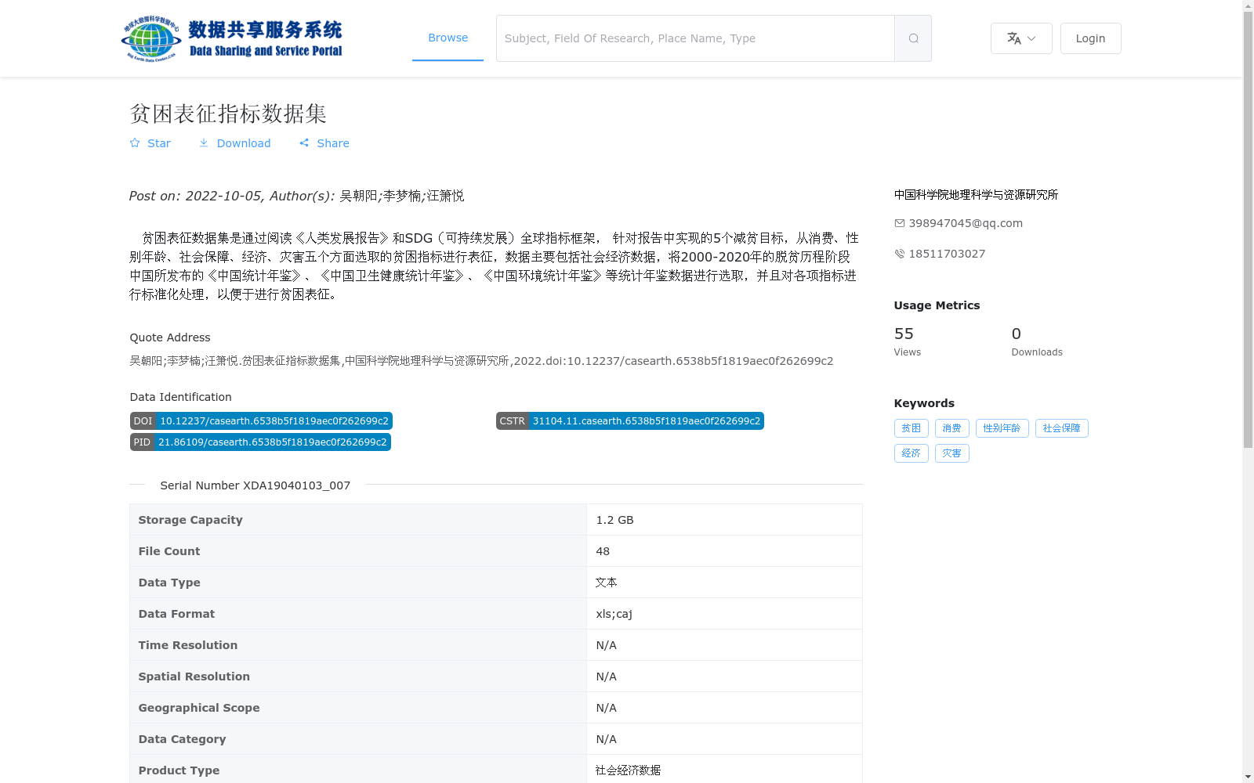Click the Storage Capacity value 1.2 GB

[x=614, y=520]
